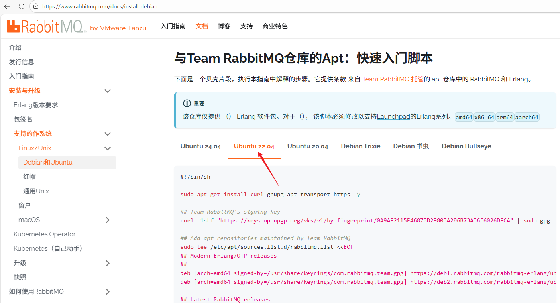This screenshot has height=303, width=560.
Task: Open Linux/Unix sidebar item
Action: click(35, 148)
